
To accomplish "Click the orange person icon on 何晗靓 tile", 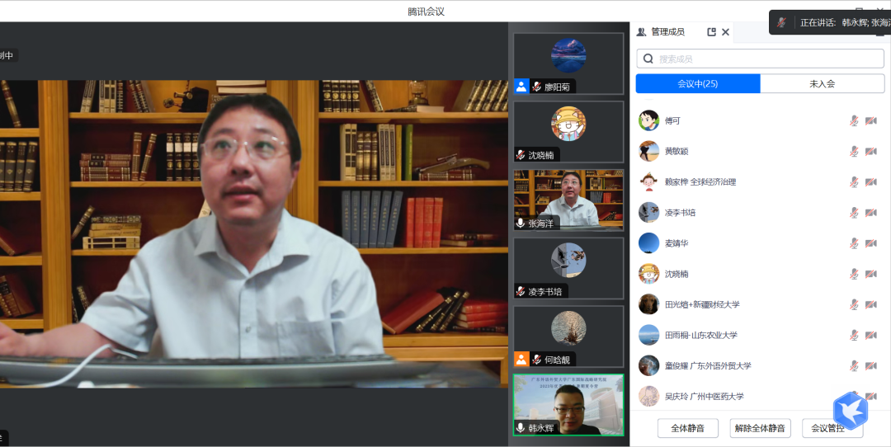I will click(521, 359).
